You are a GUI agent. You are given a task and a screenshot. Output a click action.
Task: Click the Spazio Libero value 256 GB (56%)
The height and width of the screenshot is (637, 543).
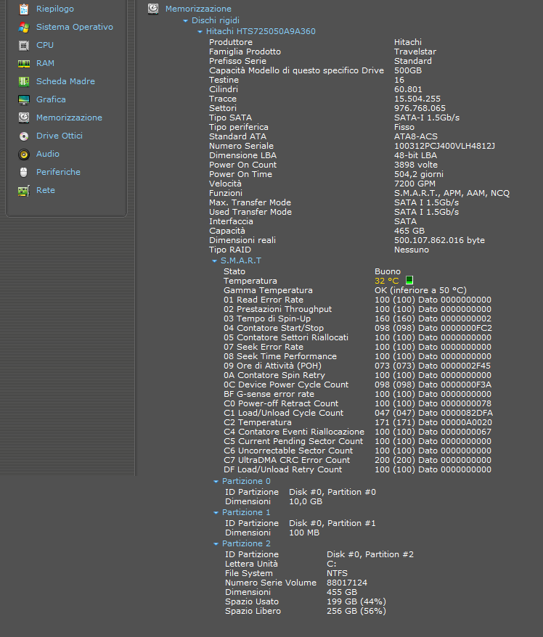356,611
